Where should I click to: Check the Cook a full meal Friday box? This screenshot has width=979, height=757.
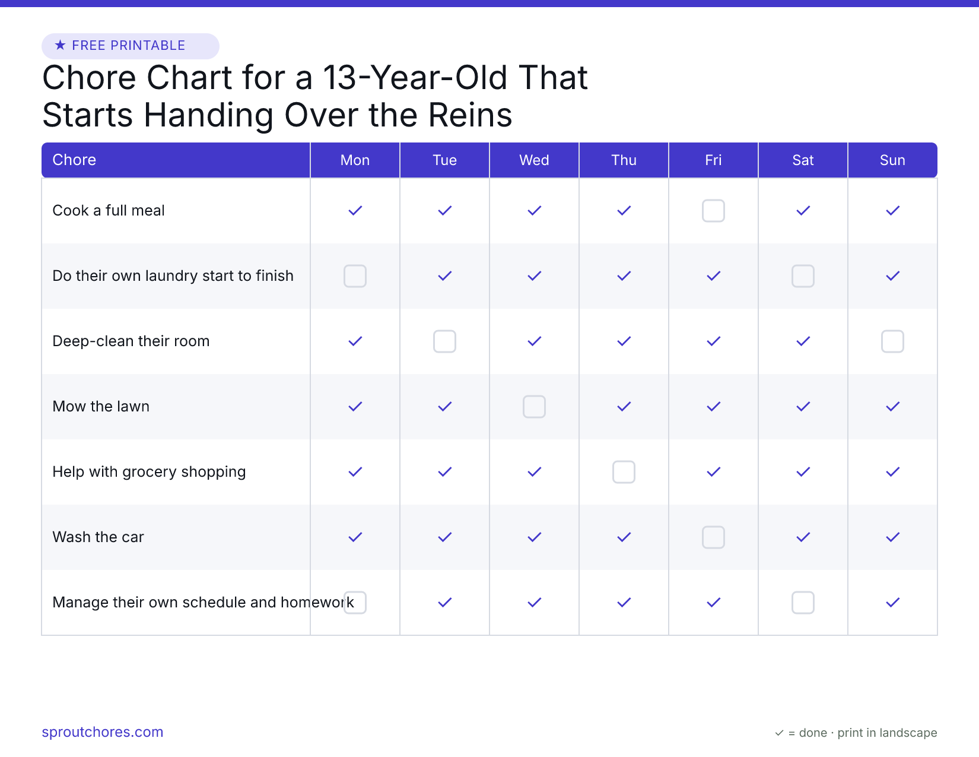click(x=713, y=211)
